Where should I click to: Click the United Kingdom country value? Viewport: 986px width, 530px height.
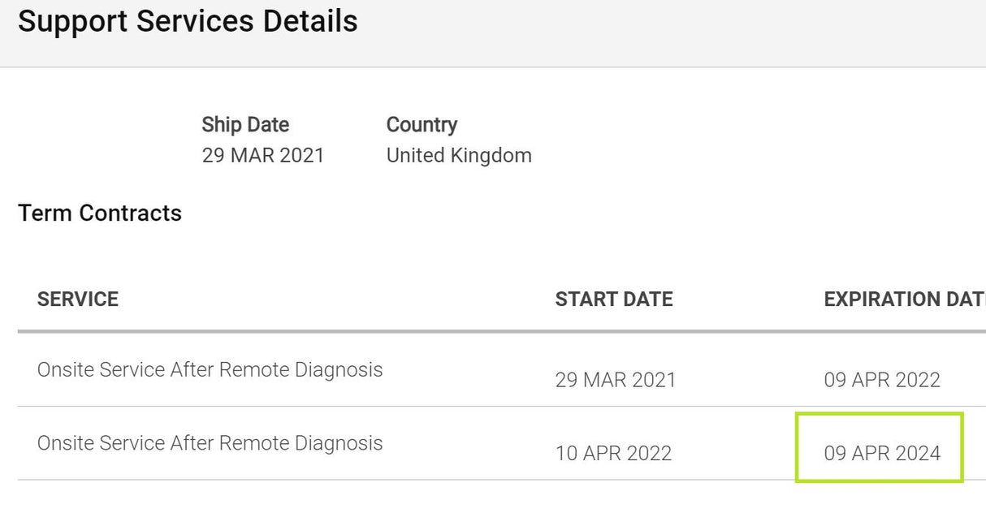459,156
